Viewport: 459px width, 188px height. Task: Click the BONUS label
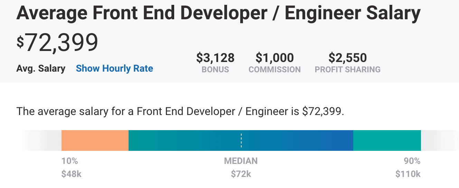[x=215, y=70]
